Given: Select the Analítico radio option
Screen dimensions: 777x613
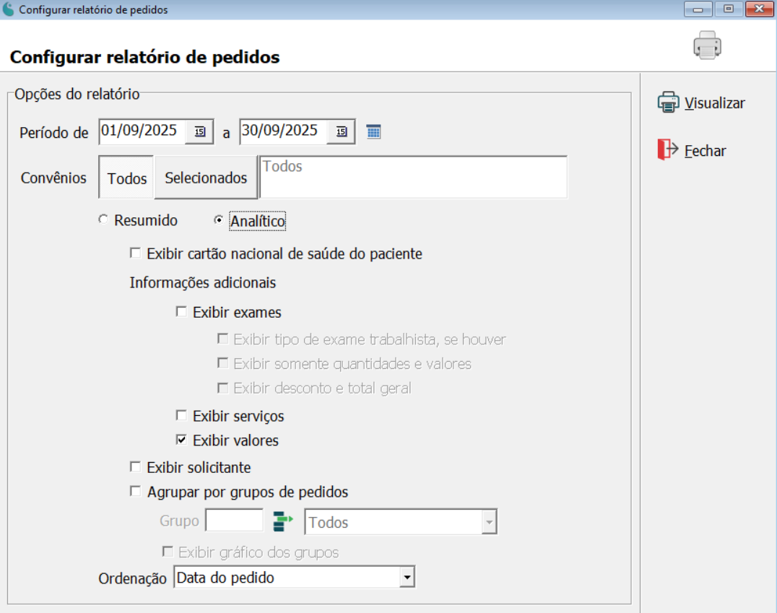Looking at the screenshot, I should pos(219,220).
